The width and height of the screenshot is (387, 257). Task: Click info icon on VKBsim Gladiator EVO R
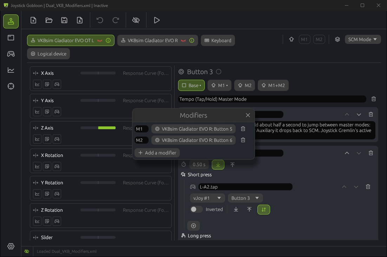192,40
